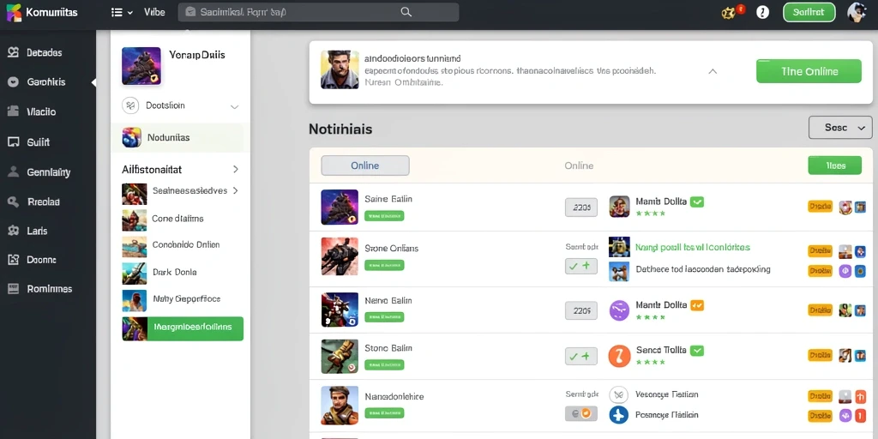Toggle the switch in Nanadonlehire row
This screenshot has width=878, height=439.
click(580, 414)
